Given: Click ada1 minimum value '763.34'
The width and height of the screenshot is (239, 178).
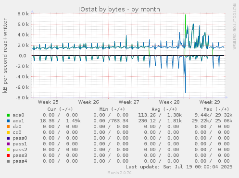Looking at the screenshot, I should pos(120,121).
